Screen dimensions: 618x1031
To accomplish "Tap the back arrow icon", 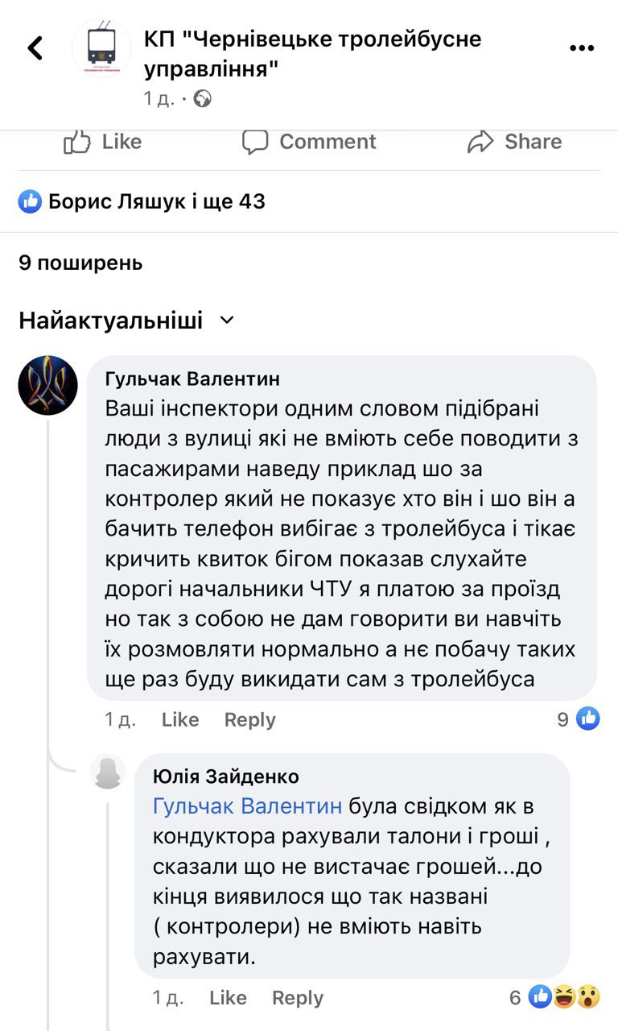I will tap(35, 48).
